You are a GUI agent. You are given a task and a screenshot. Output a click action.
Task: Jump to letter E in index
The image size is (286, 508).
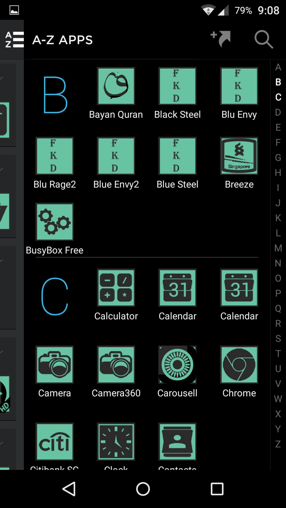(278, 128)
